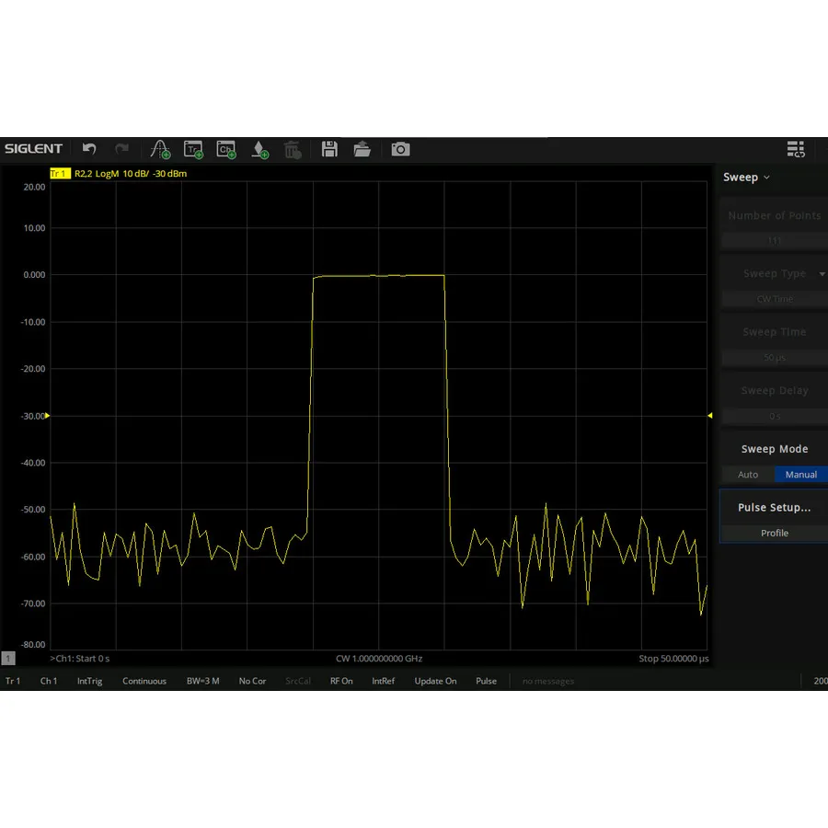Click the Redo arrow icon
Screen dimensions: 828x828
(122, 149)
